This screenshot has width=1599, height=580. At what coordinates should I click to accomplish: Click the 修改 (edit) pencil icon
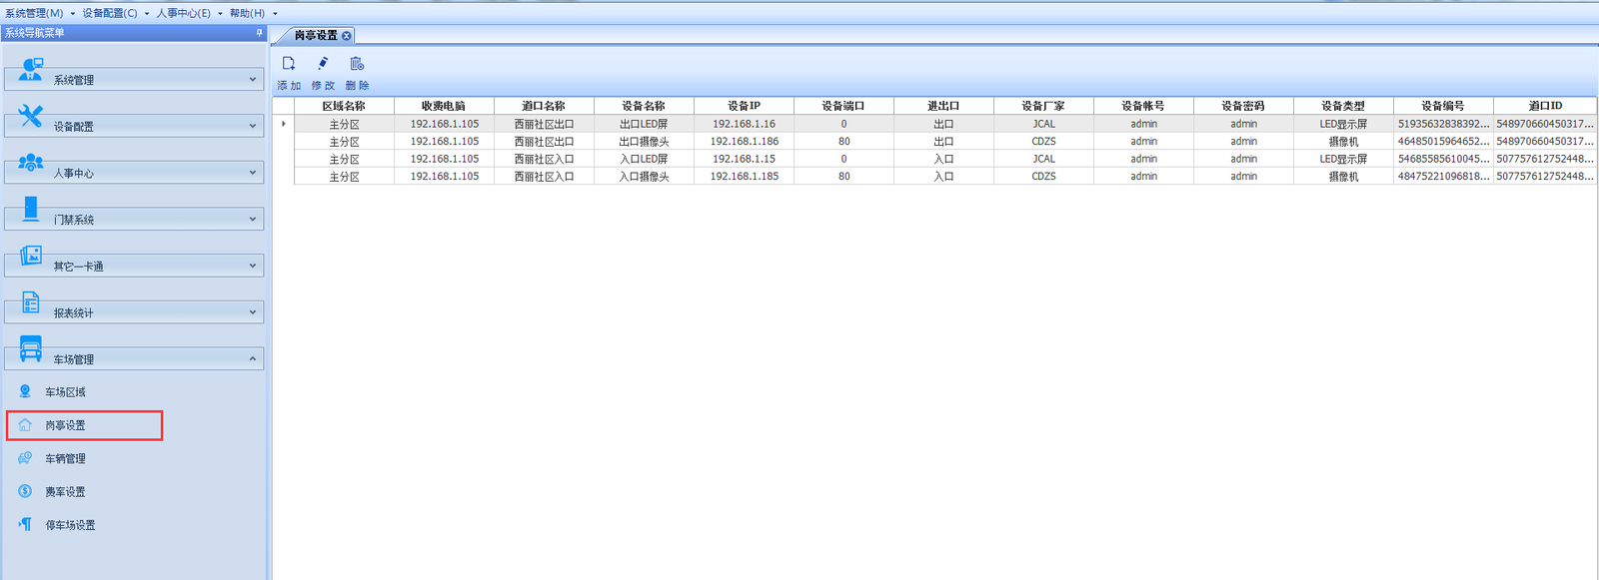pyautogui.click(x=323, y=65)
